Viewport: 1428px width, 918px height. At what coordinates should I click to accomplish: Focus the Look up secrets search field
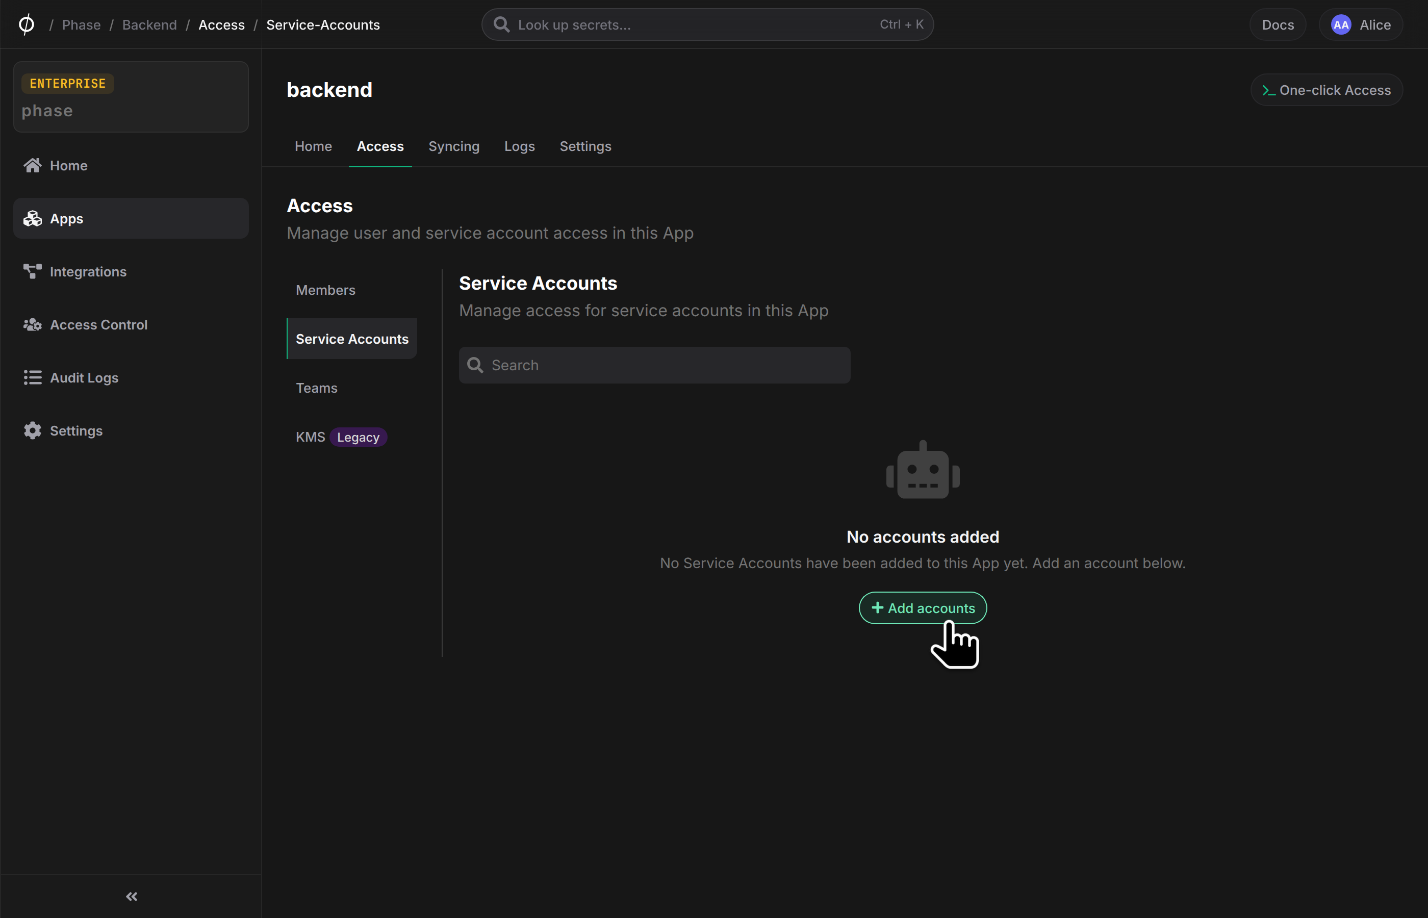click(707, 24)
